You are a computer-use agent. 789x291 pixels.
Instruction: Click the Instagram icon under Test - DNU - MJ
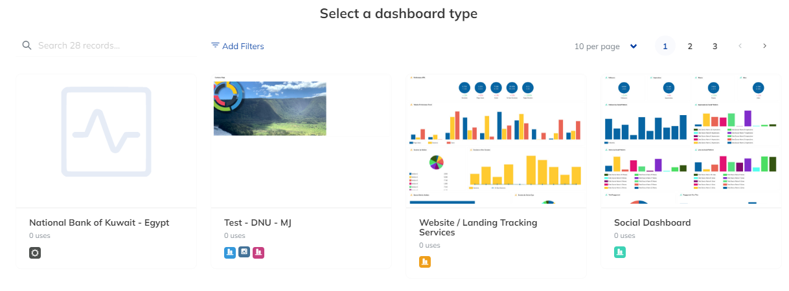click(x=244, y=253)
